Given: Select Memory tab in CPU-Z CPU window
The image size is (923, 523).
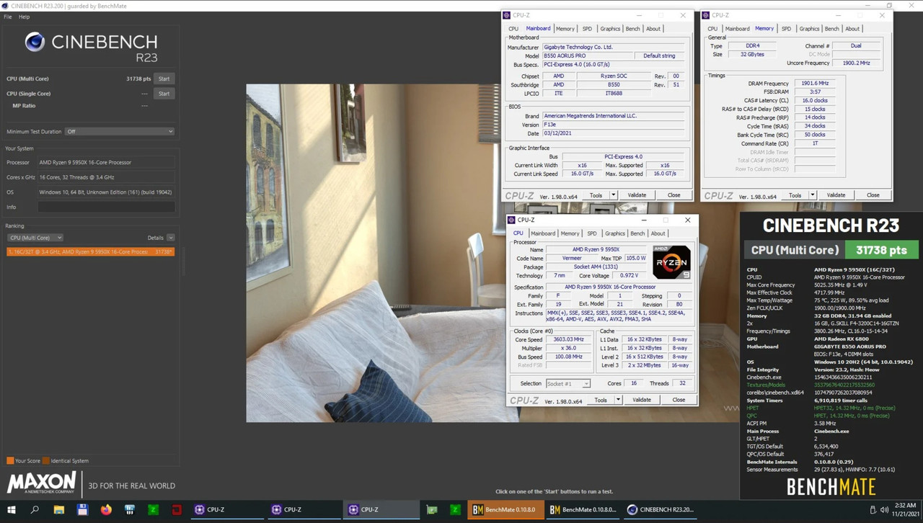Looking at the screenshot, I should pos(570,233).
